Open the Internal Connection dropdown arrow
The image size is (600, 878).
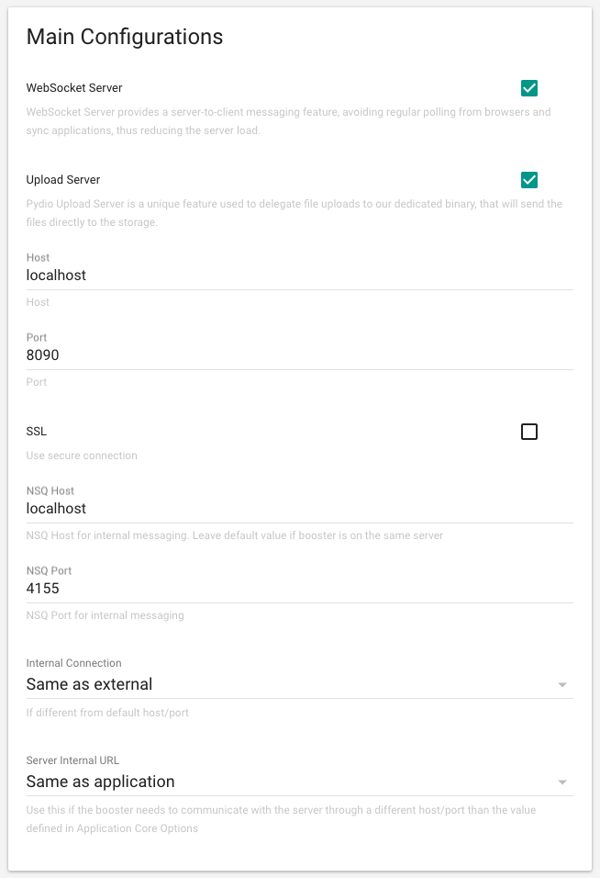click(x=562, y=685)
